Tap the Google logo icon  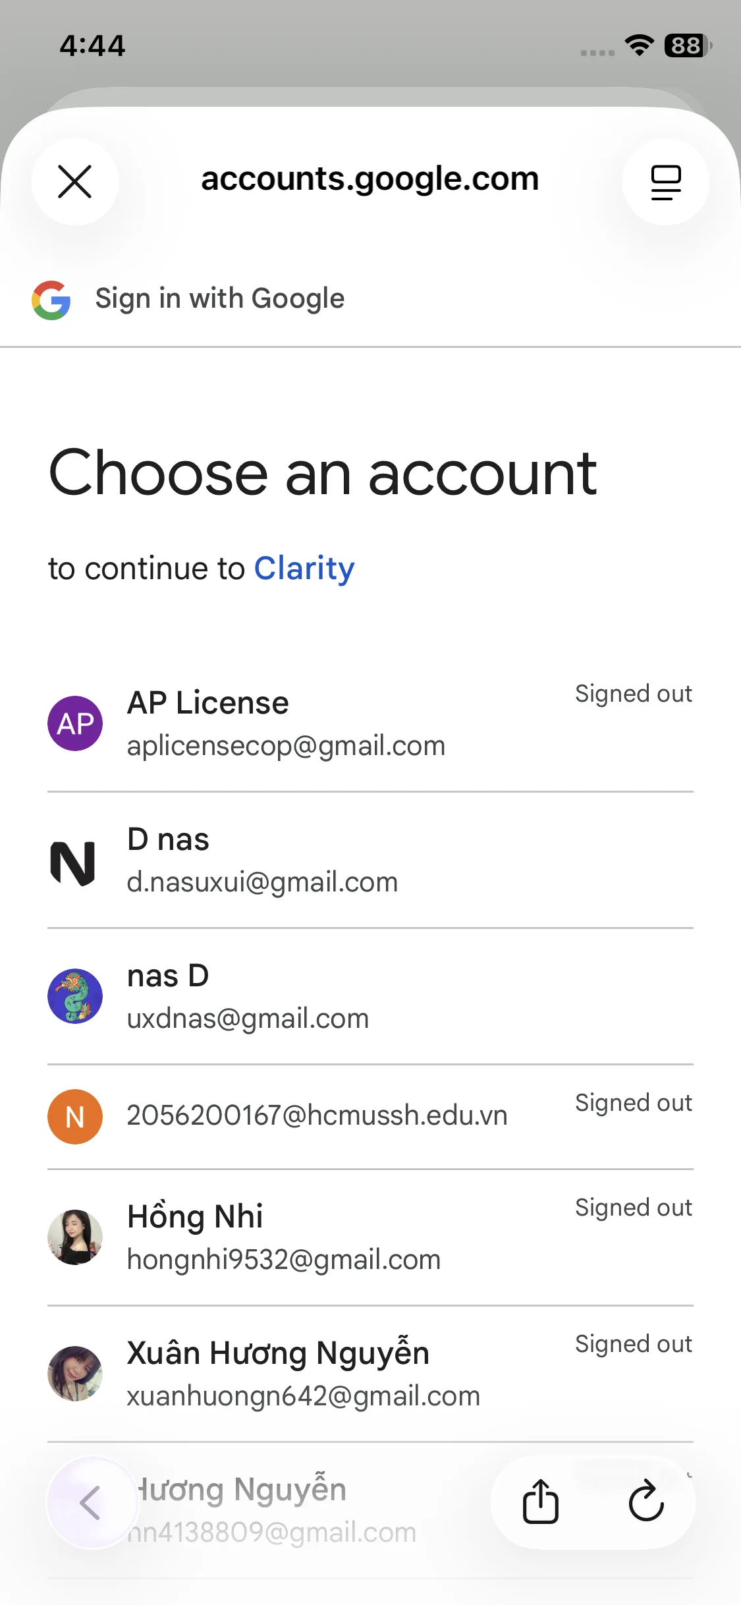[x=51, y=300]
